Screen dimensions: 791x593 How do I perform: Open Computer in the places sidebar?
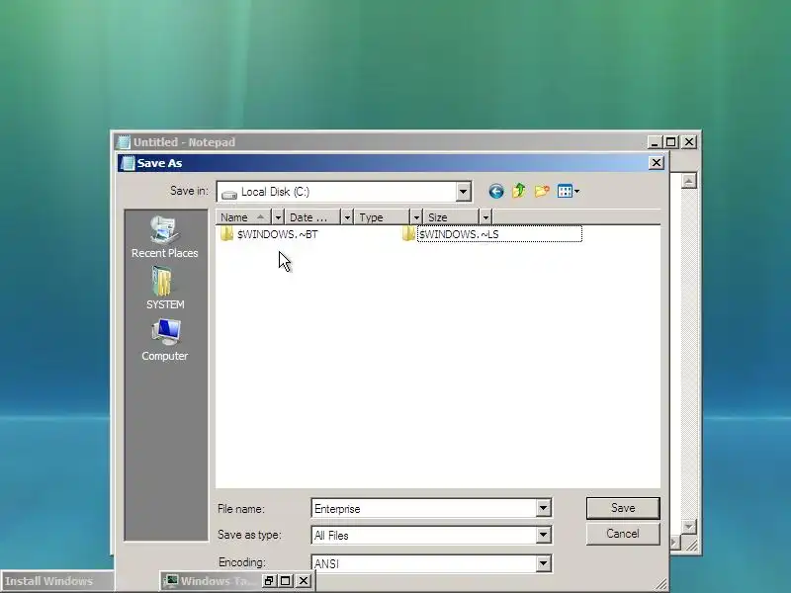(164, 340)
